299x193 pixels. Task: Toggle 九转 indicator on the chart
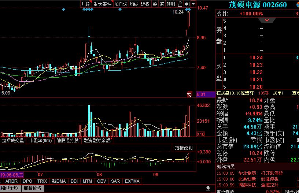click(85, 4)
